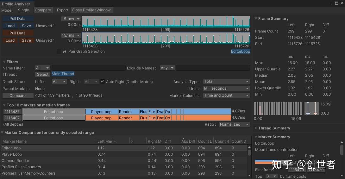Click the blue Pull Data button
345x179 pixels.
17,19
